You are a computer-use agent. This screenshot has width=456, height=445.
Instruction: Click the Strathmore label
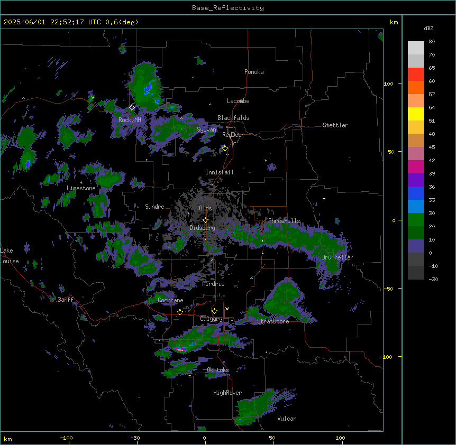pyautogui.click(x=273, y=321)
